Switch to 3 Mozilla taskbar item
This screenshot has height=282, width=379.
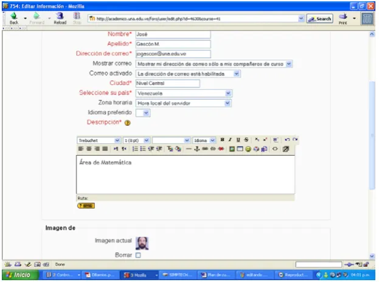pos(139,275)
